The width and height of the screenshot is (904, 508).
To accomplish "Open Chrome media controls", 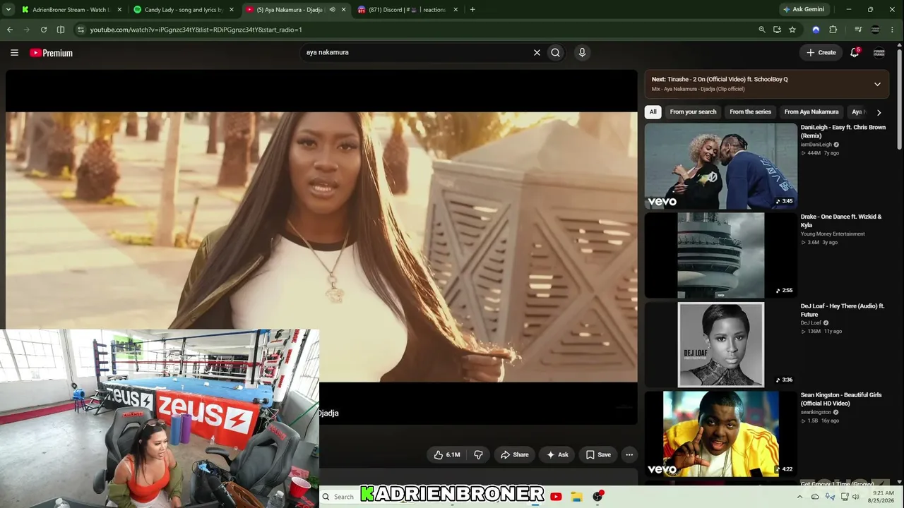I will tap(858, 30).
